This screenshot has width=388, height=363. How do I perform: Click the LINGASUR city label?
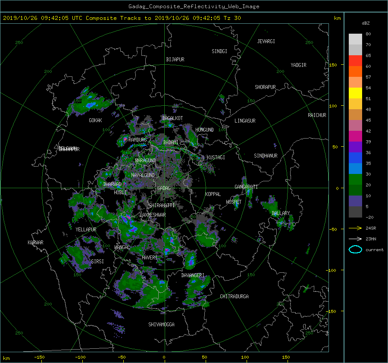point(245,121)
